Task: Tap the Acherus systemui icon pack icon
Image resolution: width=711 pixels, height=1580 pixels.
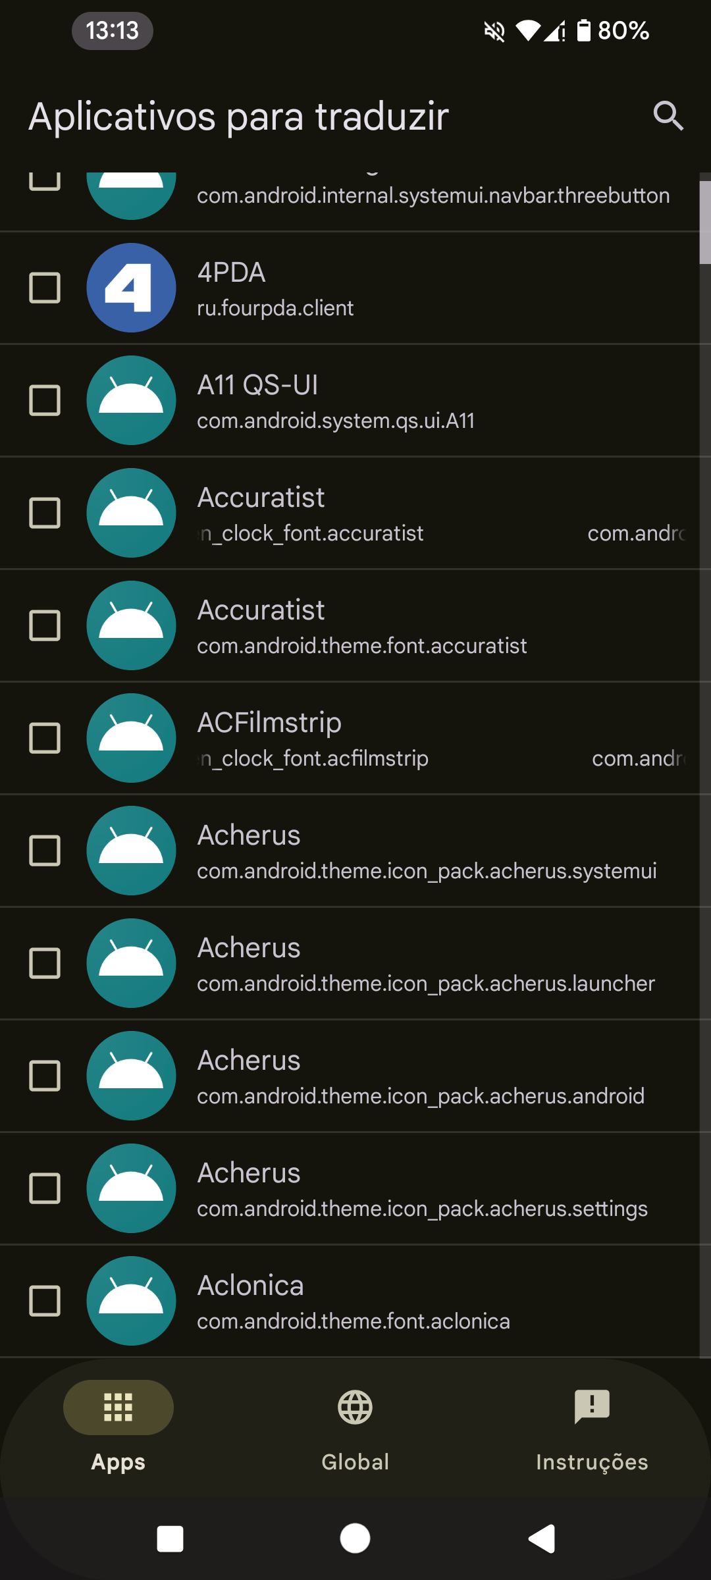Action: tap(131, 851)
